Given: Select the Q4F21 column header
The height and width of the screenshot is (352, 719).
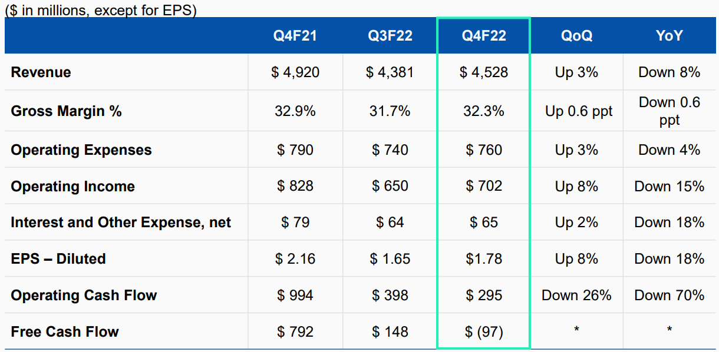Looking at the screenshot, I should 295,35.
